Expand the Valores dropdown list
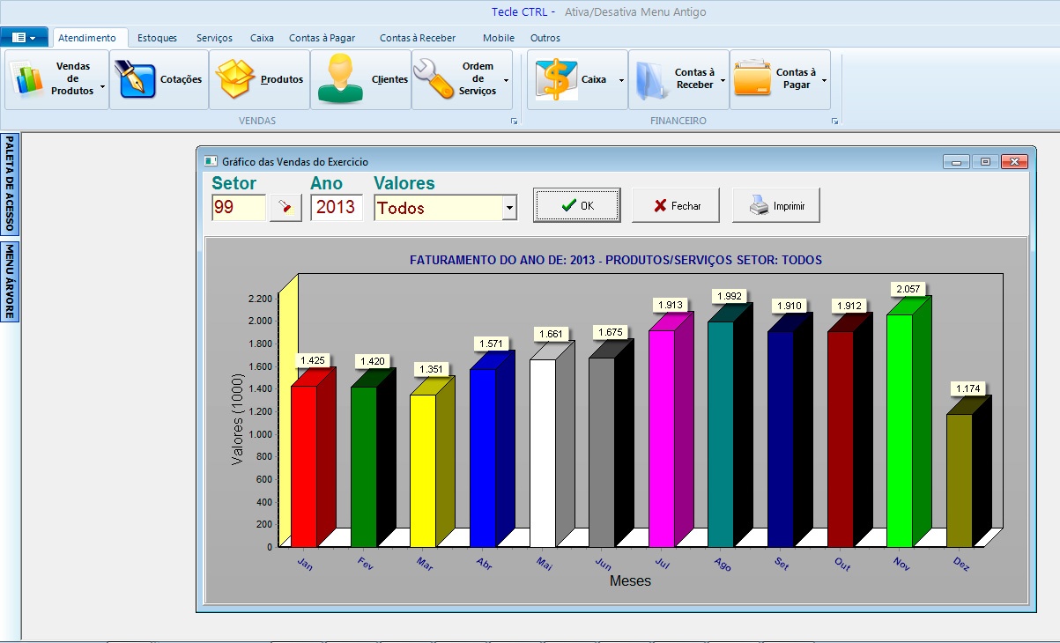Image resolution: width=1060 pixels, height=643 pixels. [x=508, y=209]
